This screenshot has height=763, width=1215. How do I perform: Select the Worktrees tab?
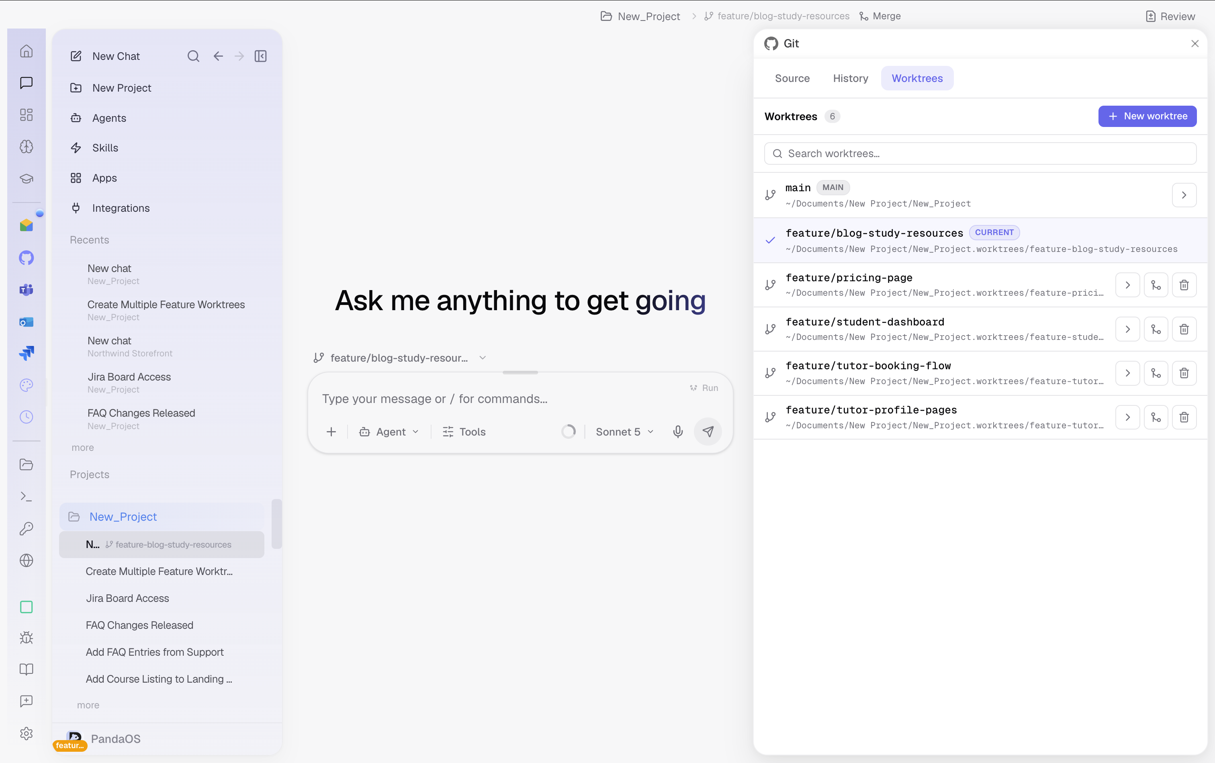pyautogui.click(x=917, y=78)
